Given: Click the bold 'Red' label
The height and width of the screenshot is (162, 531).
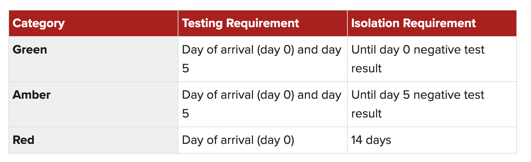Looking at the screenshot, I should 23,140.
